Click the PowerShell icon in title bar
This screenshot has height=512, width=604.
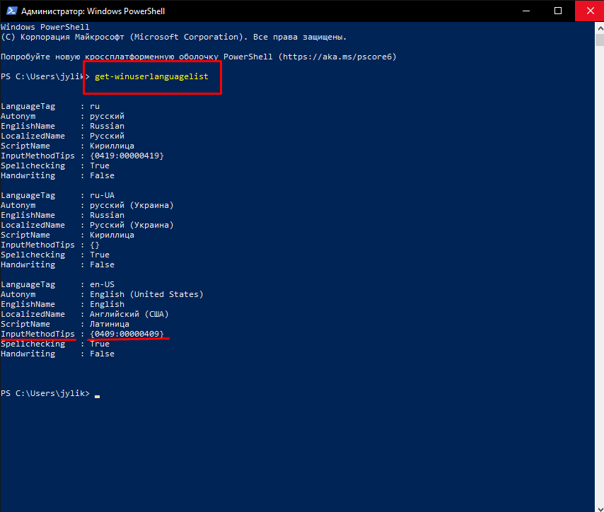tap(11, 11)
